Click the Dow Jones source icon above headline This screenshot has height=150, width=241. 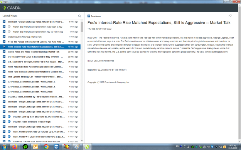click(x=89, y=16)
